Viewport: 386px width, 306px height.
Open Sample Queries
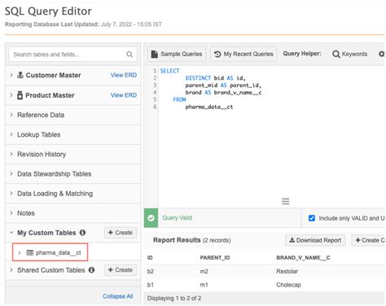coord(177,54)
